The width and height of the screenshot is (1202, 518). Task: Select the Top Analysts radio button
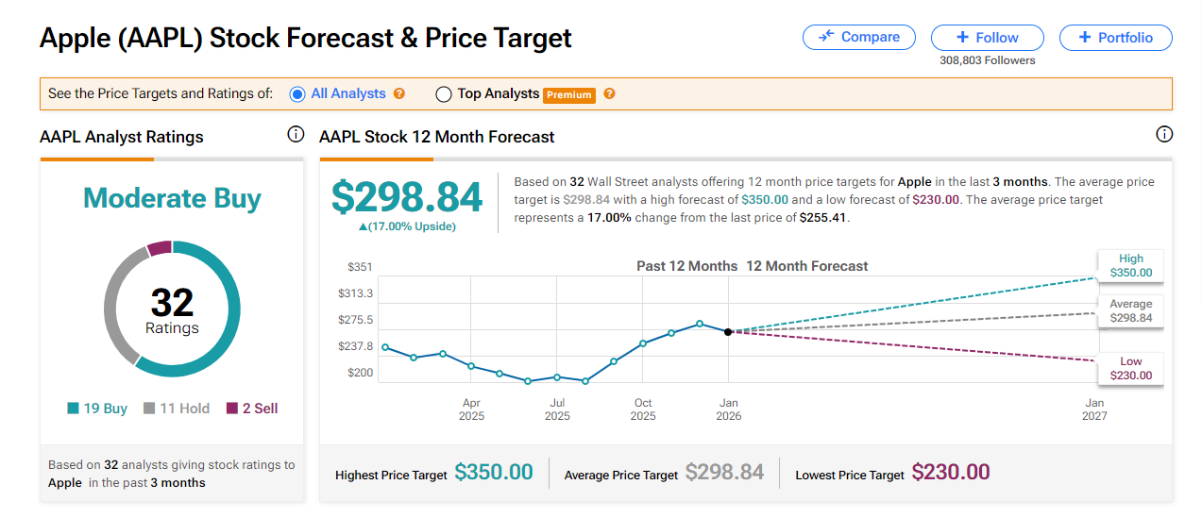tap(444, 93)
